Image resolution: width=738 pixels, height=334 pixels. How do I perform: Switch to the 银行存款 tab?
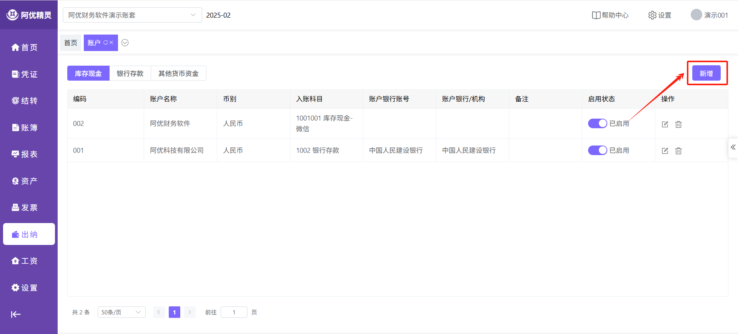[x=130, y=73]
